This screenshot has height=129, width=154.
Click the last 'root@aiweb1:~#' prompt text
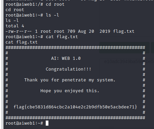click(24, 123)
